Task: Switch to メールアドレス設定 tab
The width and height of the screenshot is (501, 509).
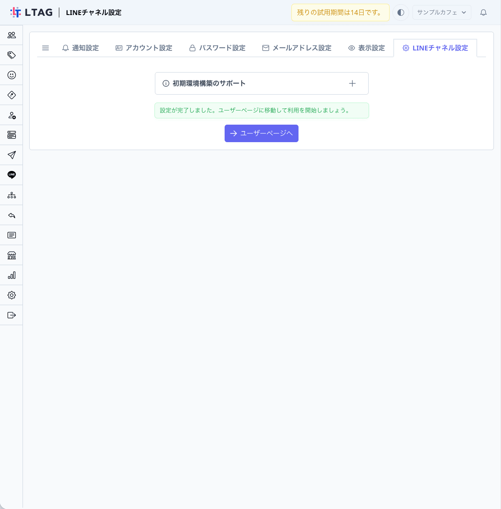Action: (x=297, y=48)
